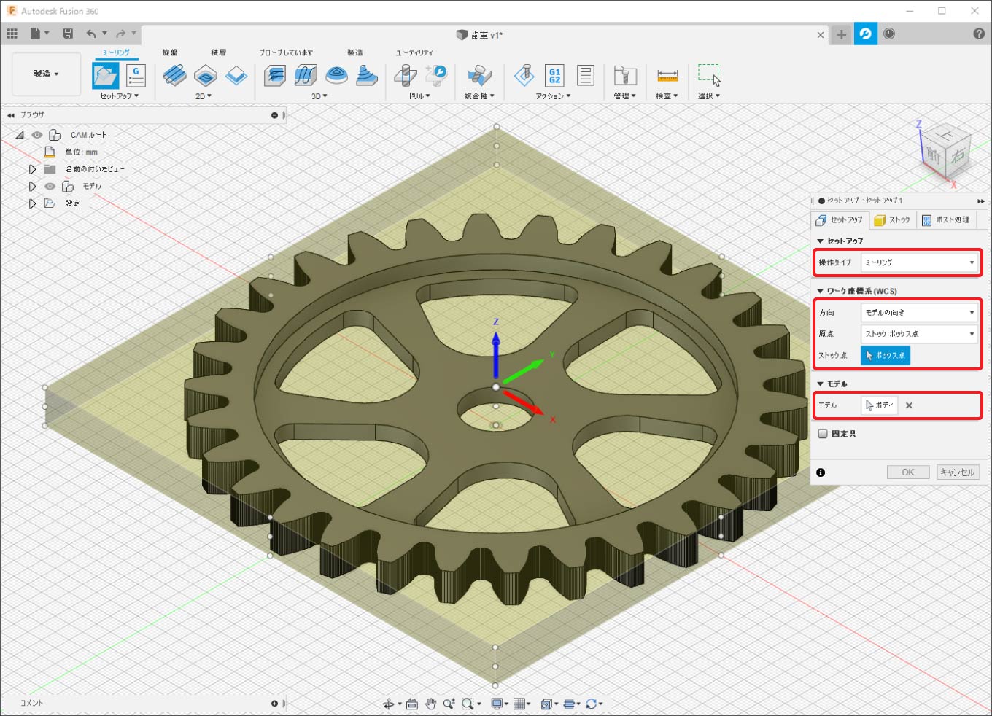Click the Orbit navigation tool
992x716 pixels.
click(x=389, y=704)
